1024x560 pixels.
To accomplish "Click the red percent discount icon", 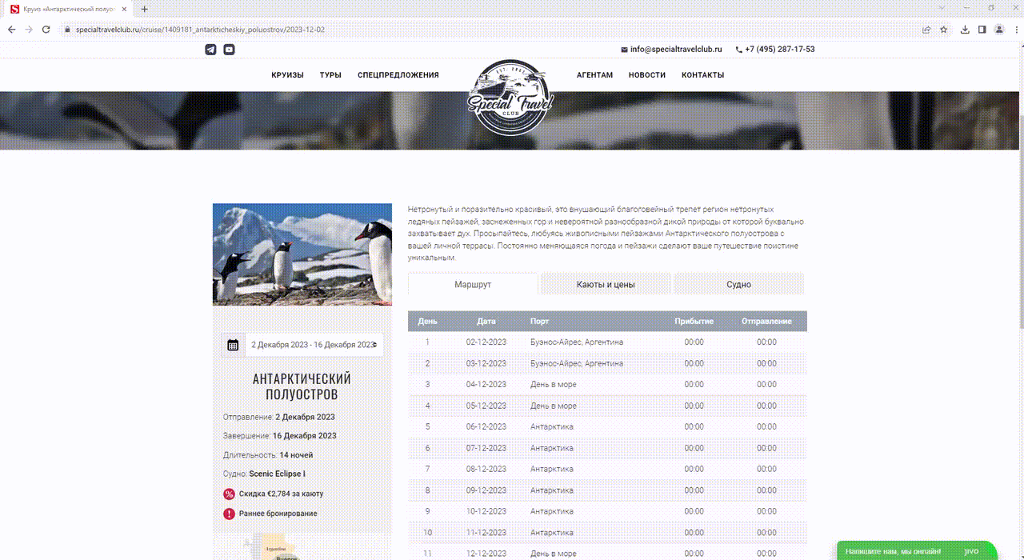I will pos(229,494).
